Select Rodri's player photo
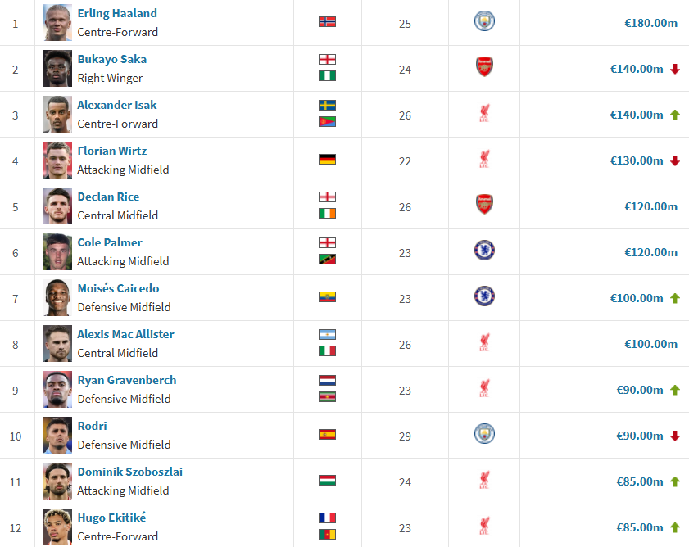This screenshot has width=689, height=547. 57,435
